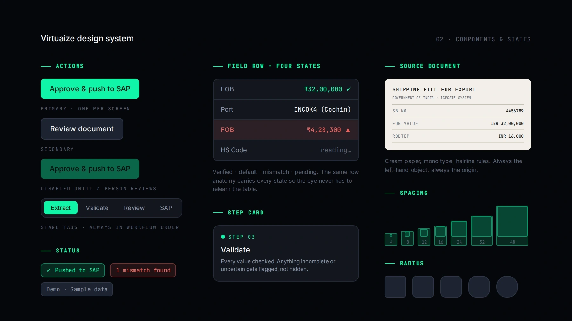Screen dimensions: 572x321
Task: Choose the spacing swatch labeled 16
Action: pos(440,236)
